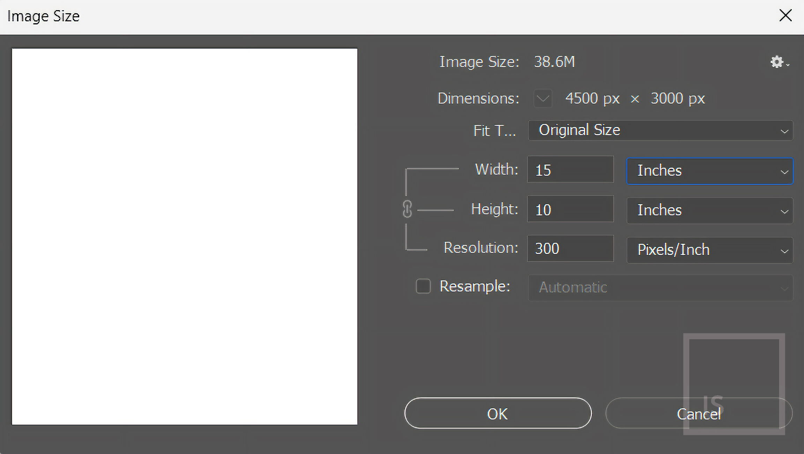The height and width of the screenshot is (454, 804).
Task: Confirm with the OK button
Action: (498, 413)
